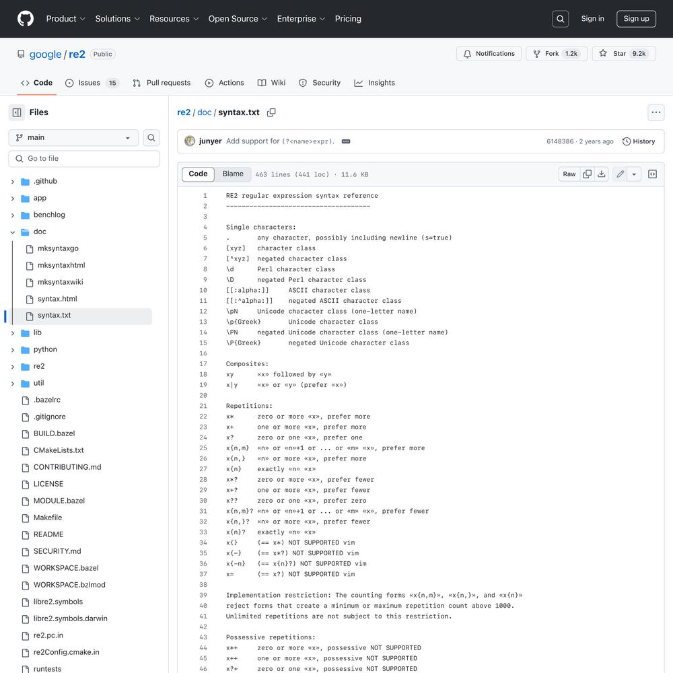Open SECURITY.md in the file tree

[57, 552]
